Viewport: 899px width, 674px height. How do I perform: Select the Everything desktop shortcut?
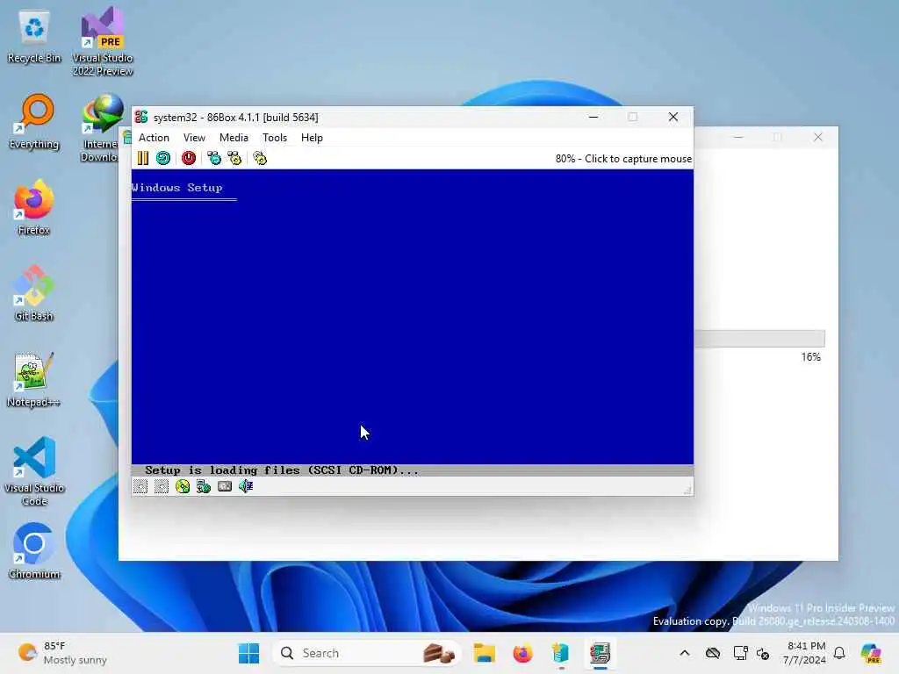click(x=34, y=122)
